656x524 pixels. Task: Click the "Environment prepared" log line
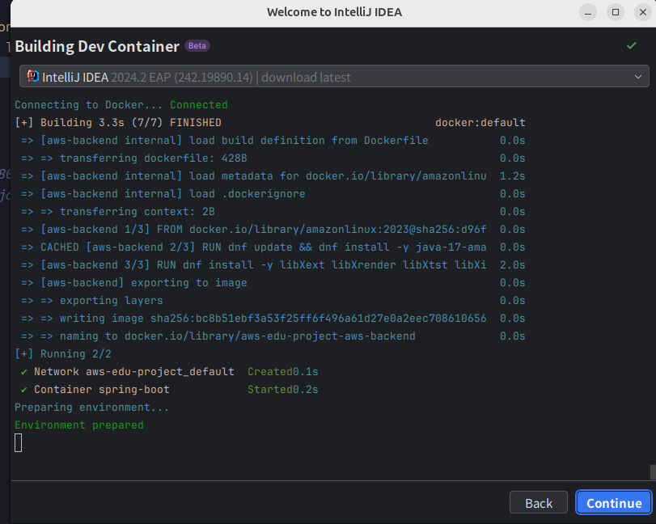(x=79, y=425)
